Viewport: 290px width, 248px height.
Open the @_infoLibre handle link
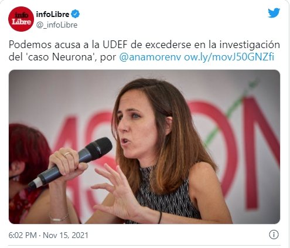[57, 25]
